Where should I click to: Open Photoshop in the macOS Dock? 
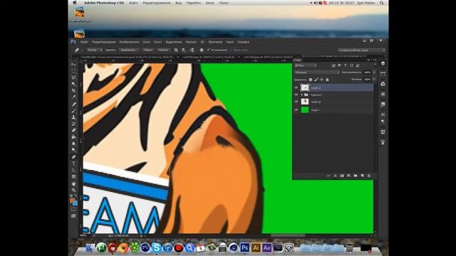pyautogui.click(x=244, y=247)
